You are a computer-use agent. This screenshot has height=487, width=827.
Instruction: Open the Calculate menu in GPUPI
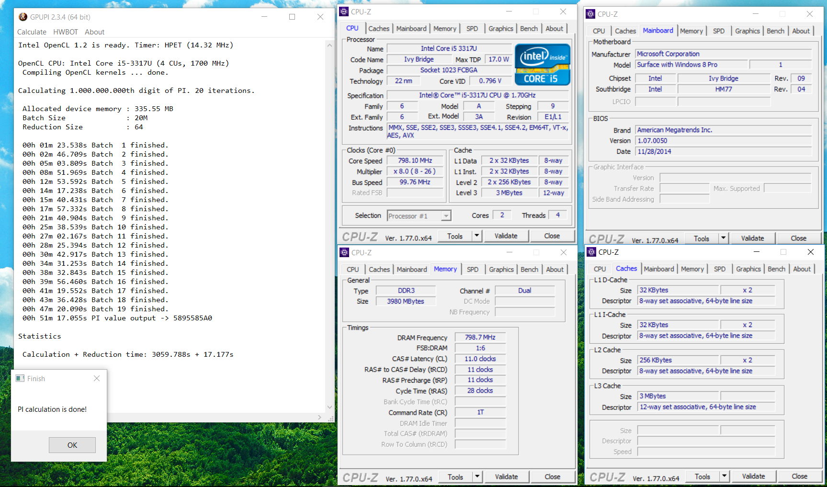32,32
